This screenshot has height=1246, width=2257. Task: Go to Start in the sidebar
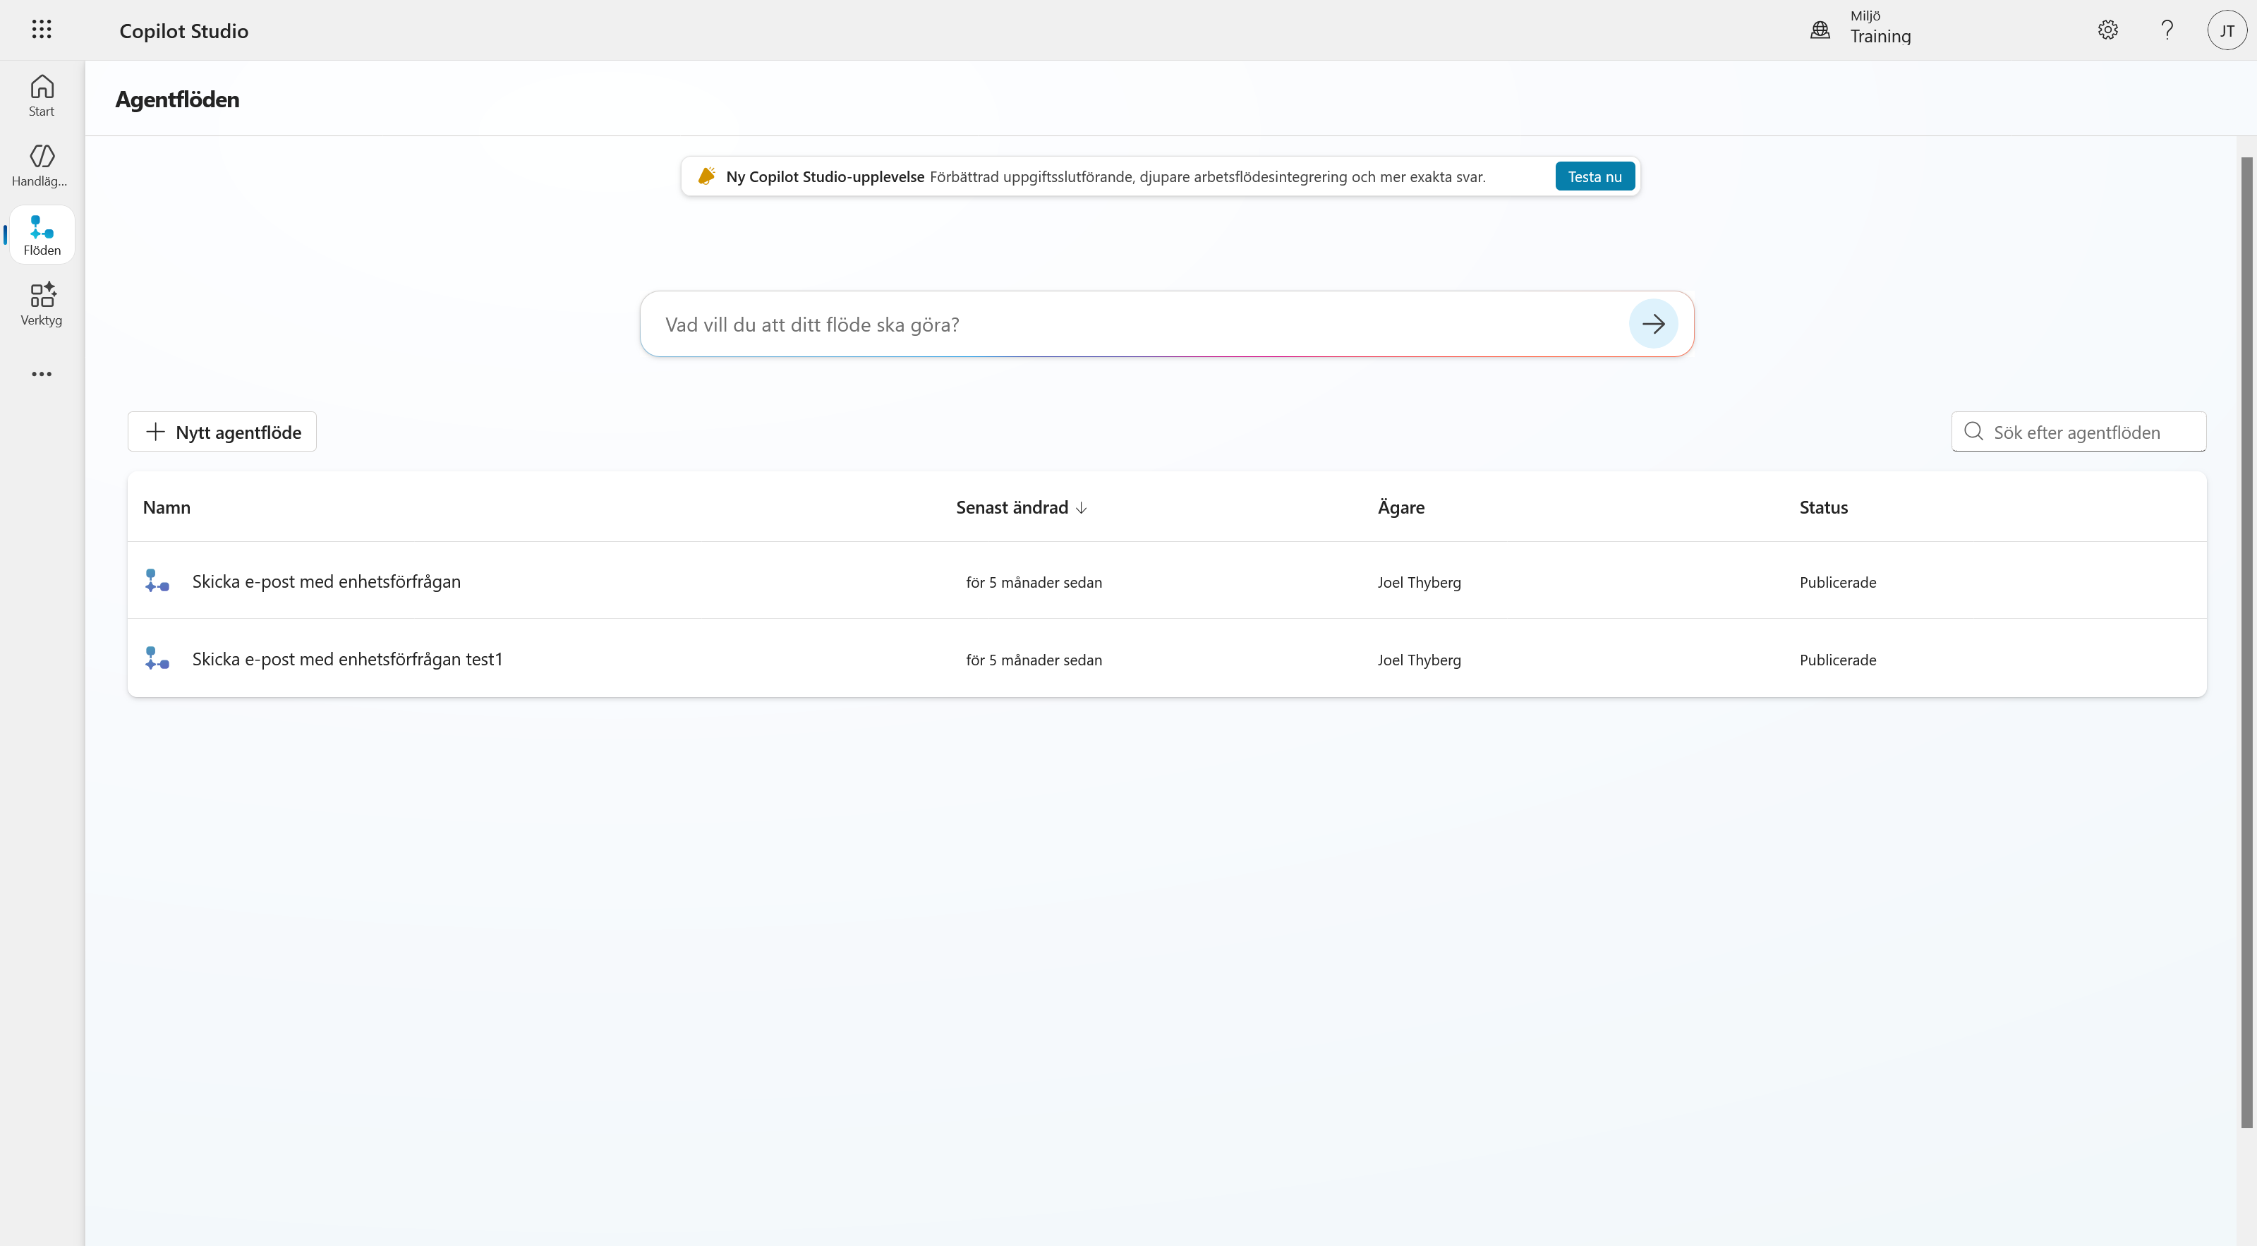[x=41, y=95]
